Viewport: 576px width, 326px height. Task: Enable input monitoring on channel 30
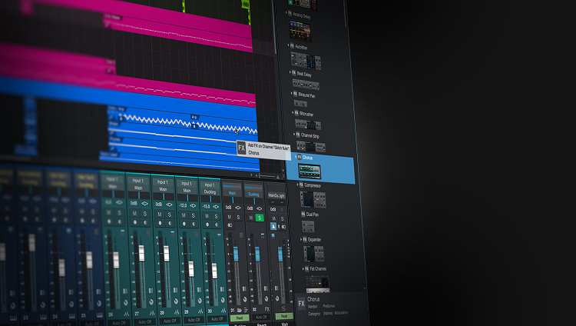click(x=217, y=225)
